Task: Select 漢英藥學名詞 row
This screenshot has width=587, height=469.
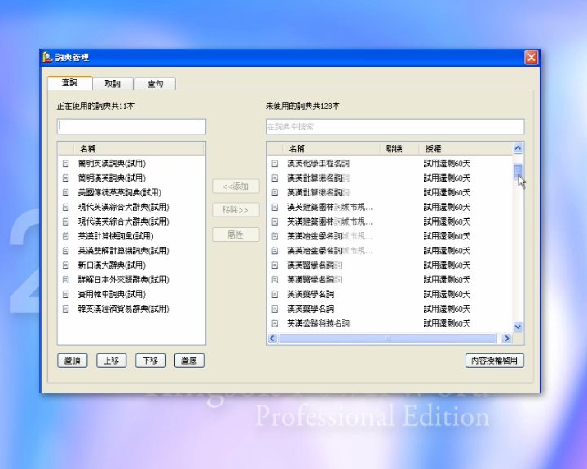Action: [x=390, y=309]
